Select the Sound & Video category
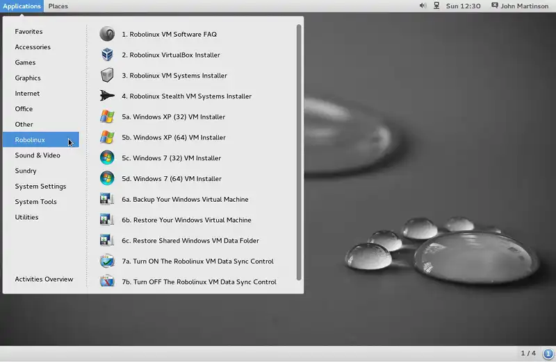This screenshot has height=362, width=556. pyautogui.click(x=41, y=155)
